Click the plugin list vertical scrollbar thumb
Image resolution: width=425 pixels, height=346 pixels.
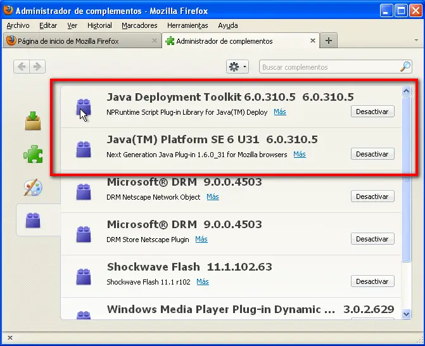(x=406, y=179)
